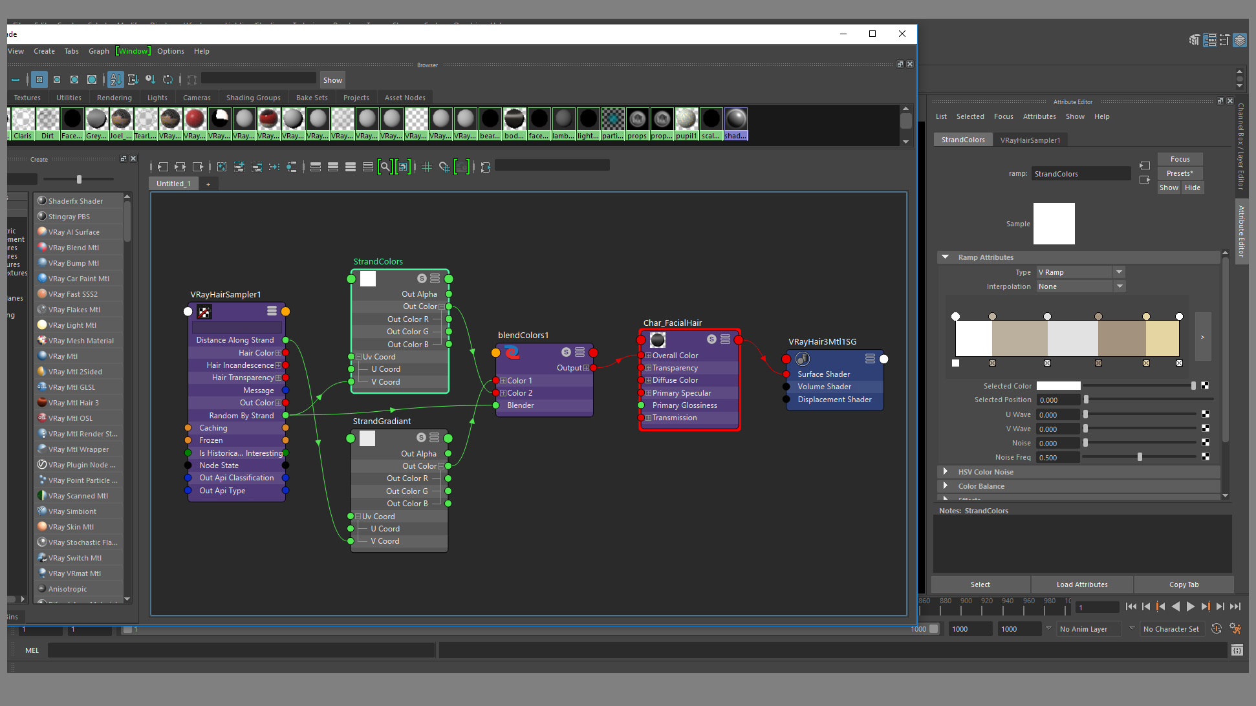Viewport: 1256px width, 706px height.
Task: Click the Show button in Browser
Action: tap(332, 80)
